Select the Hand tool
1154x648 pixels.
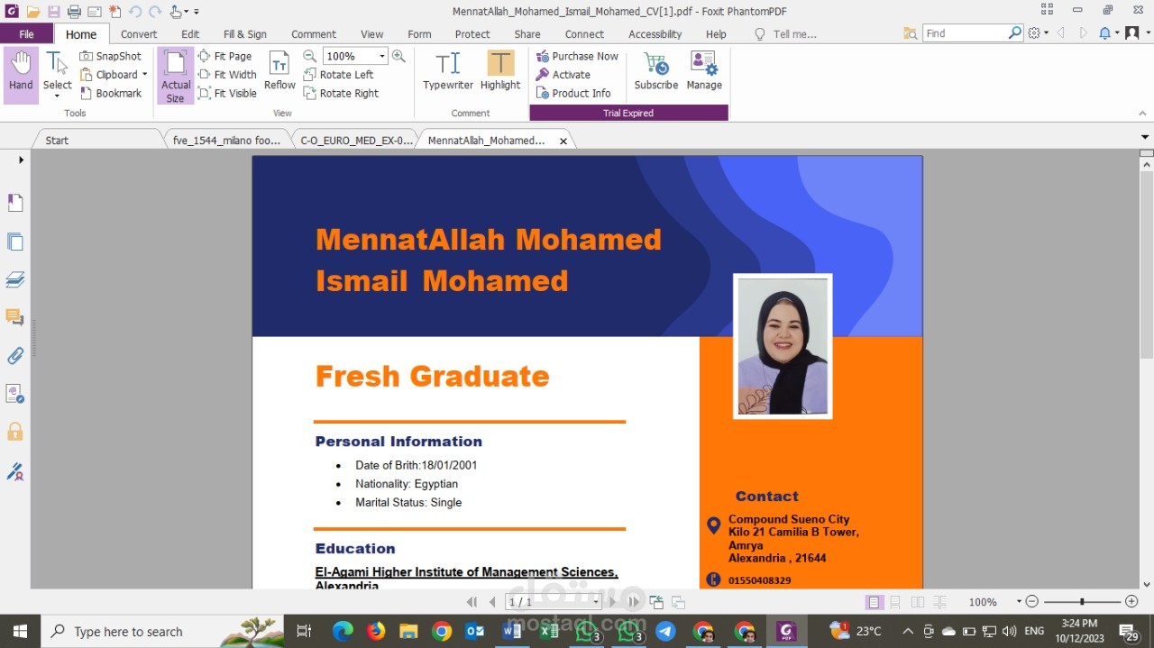tap(21, 74)
